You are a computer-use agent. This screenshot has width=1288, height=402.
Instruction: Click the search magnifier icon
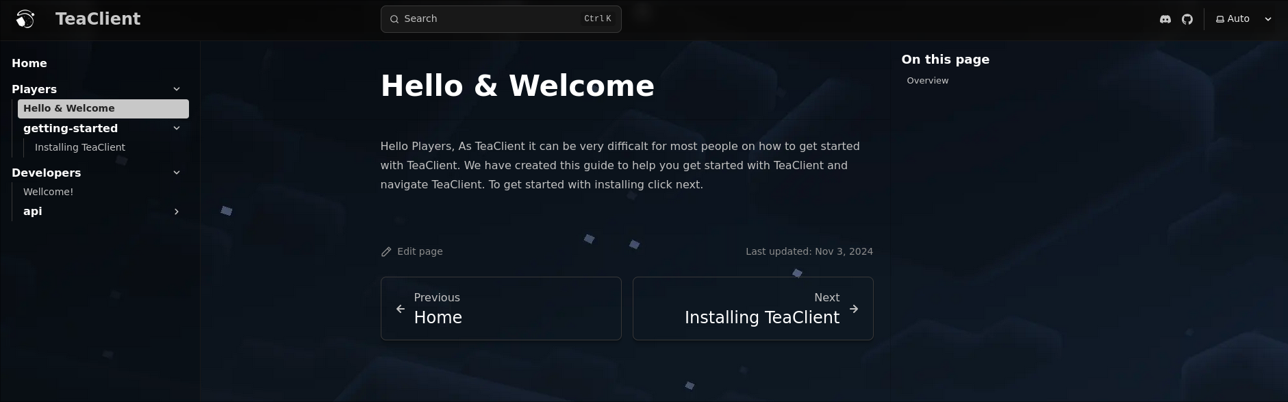(394, 19)
